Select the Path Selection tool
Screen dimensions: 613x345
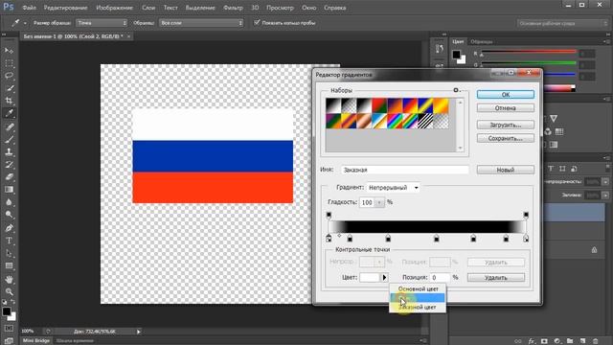[9, 253]
